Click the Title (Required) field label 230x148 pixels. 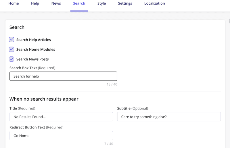[22, 109]
